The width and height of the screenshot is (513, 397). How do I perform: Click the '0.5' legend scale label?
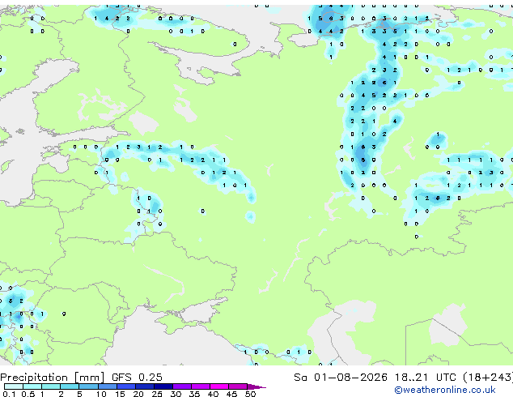28,394
